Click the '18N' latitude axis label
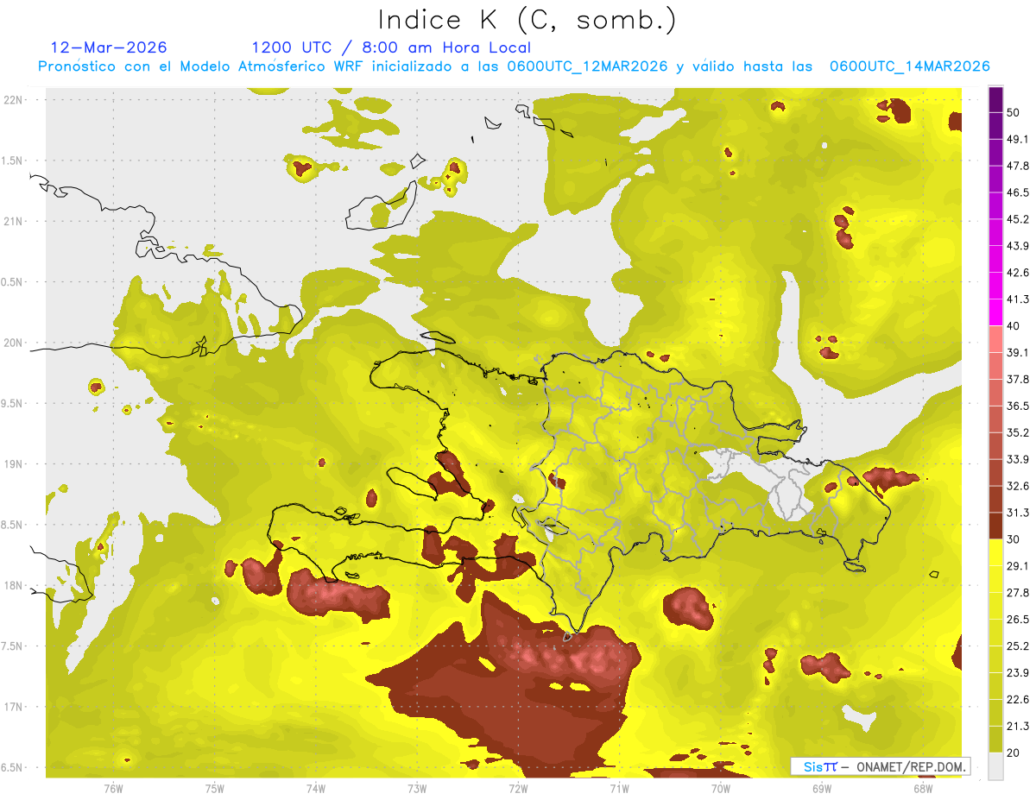The width and height of the screenshot is (1036, 800). (13, 585)
